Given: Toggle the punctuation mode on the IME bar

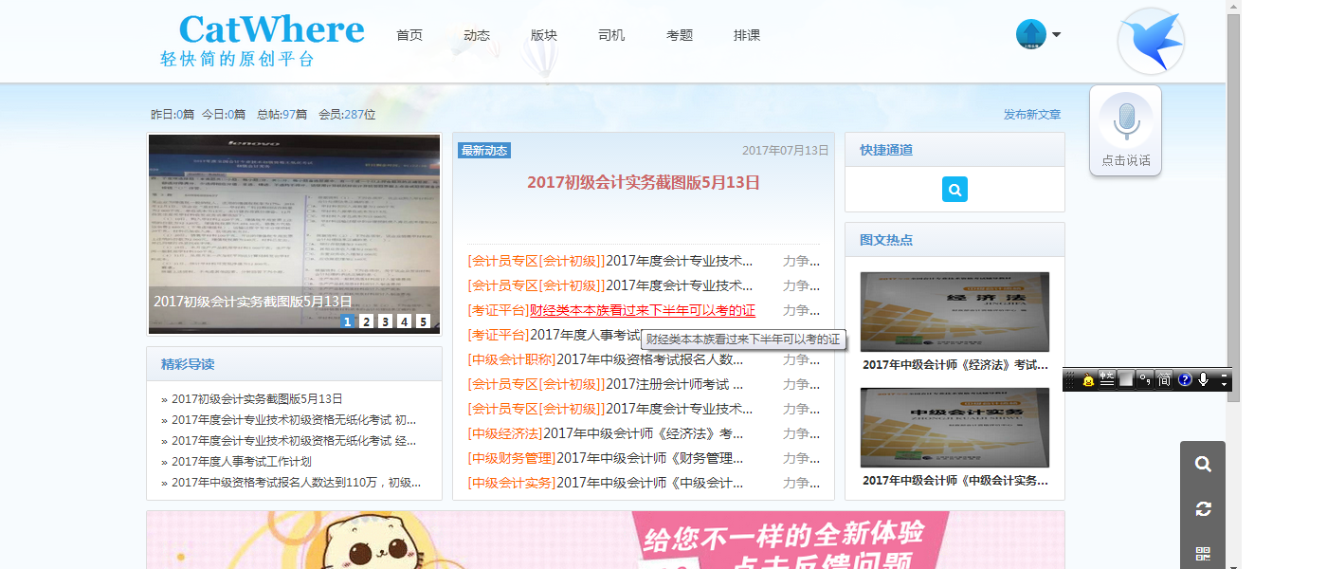Looking at the screenshot, I should coord(1146,380).
